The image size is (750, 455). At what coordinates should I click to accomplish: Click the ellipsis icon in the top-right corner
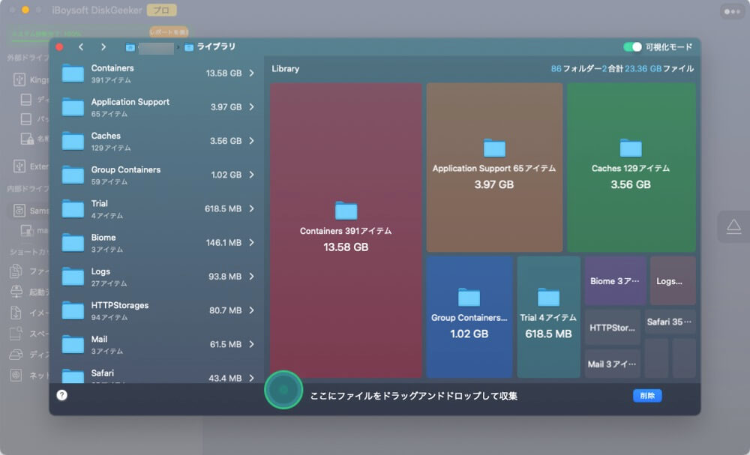tap(733, 11)
